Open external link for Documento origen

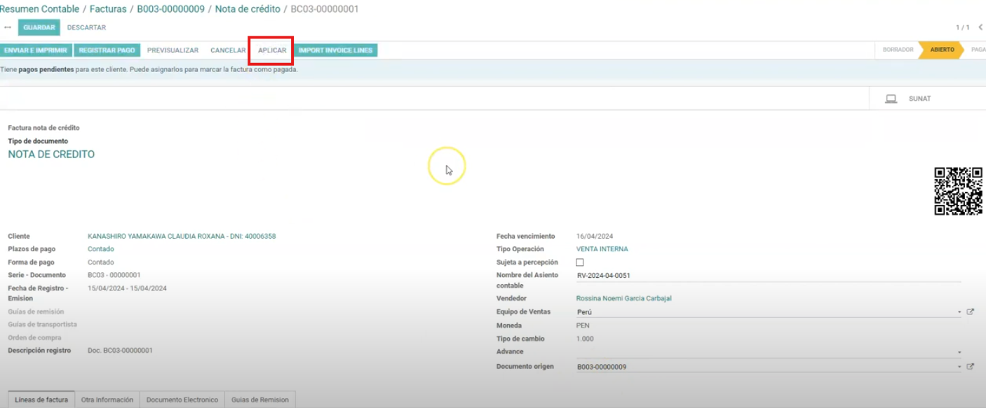pos(971,367)
